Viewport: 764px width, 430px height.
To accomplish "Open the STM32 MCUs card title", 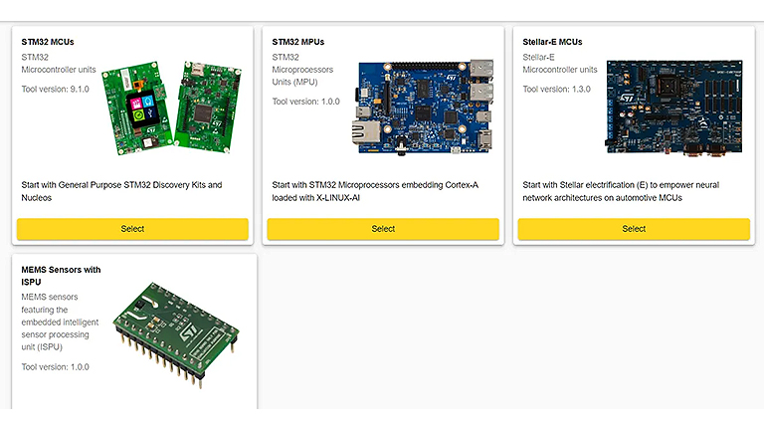I will click(48, 42).
